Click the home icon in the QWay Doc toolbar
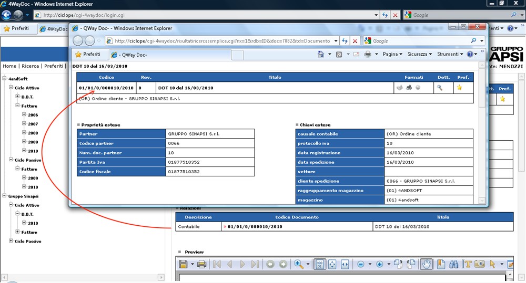526x283 pixels. click(x=321, y=54)
